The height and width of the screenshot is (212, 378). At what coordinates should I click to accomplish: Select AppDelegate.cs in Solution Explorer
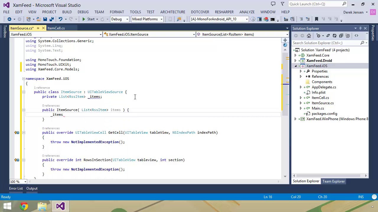324,87
